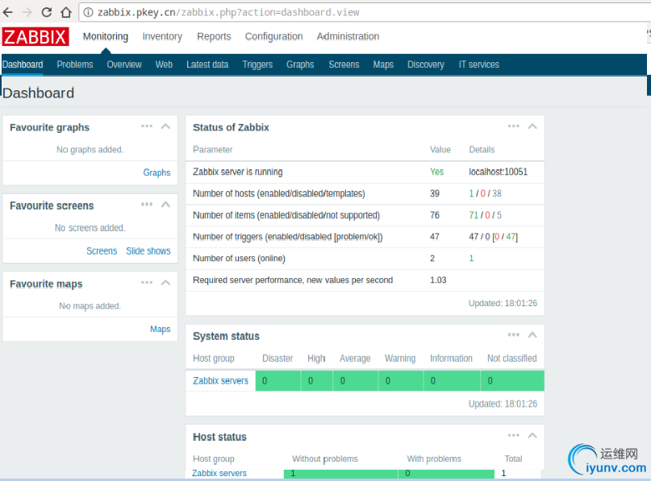Open Zabbix servers in System status
Viewport: 651px width, 481px height.
(220, 380)
